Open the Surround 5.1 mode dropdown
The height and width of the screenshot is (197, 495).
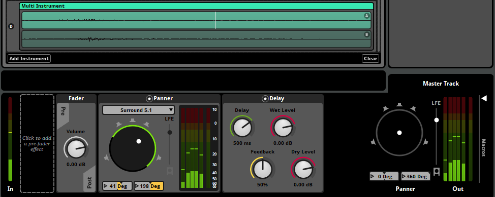138,110
